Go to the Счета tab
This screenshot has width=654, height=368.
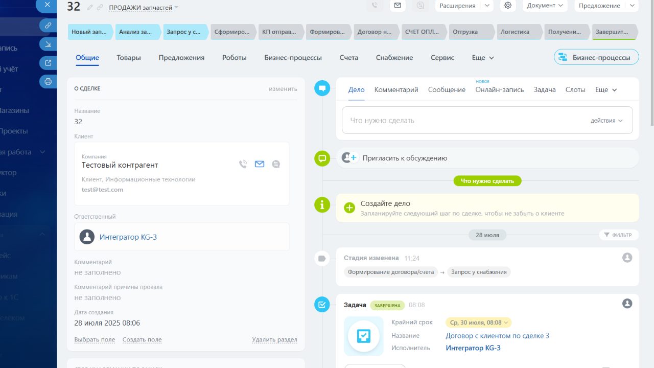[x=349, y=58]
